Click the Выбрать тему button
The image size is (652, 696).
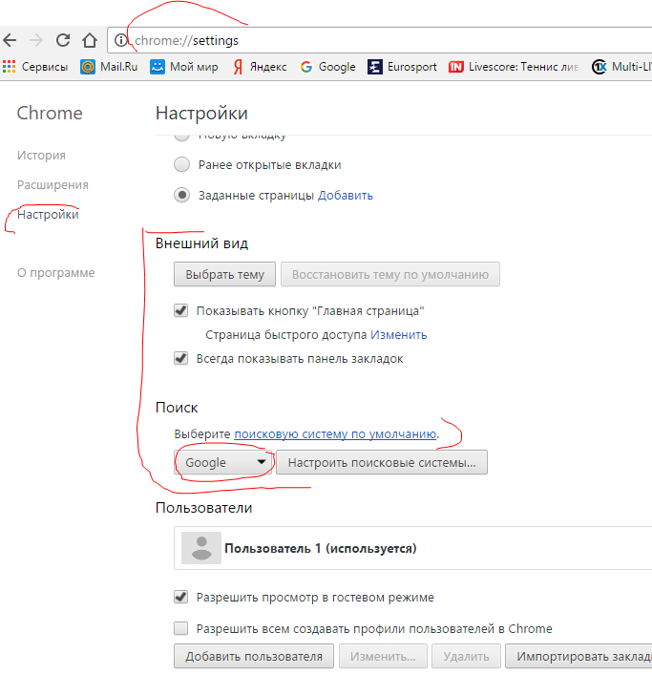[224, 274]
